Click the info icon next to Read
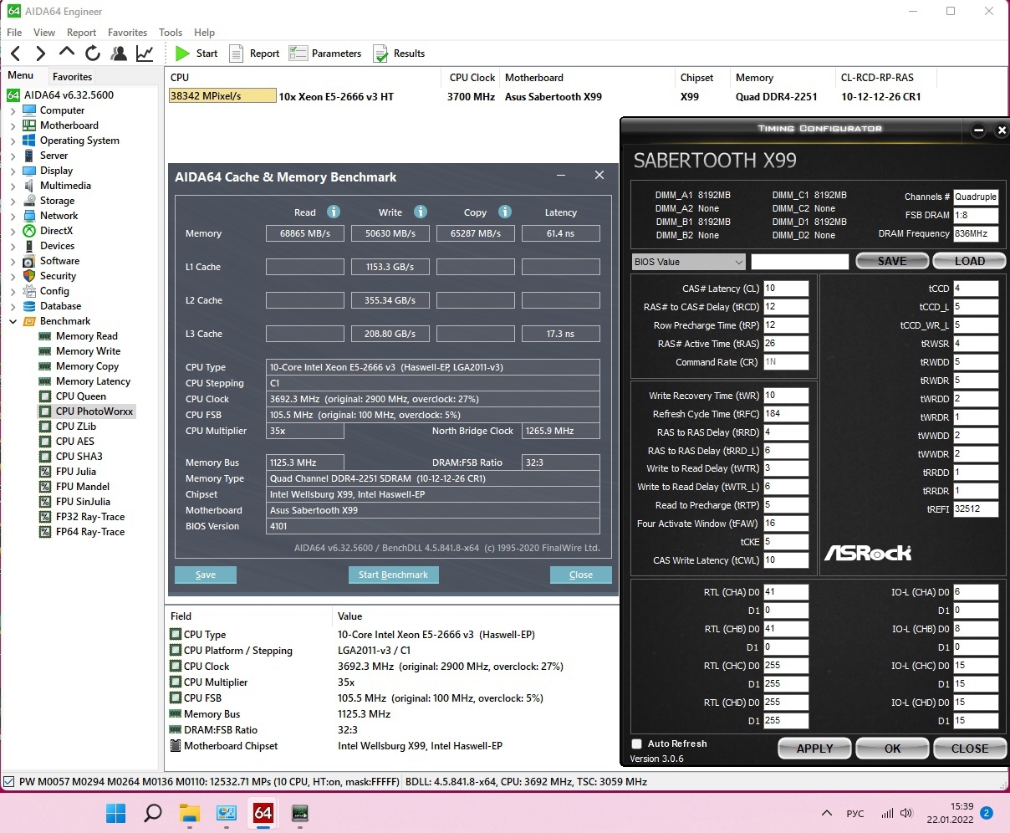This screenshot has height=833, width=1010. 334,212
